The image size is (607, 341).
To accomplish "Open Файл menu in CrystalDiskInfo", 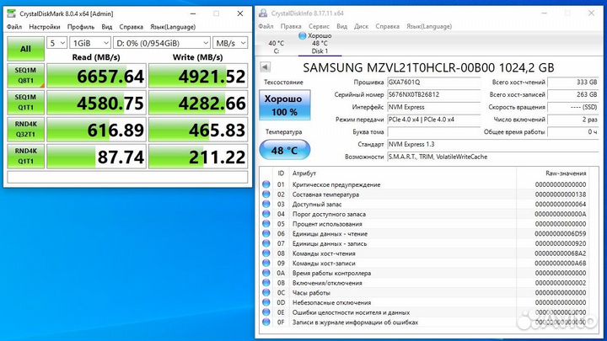I will tap(266, 26).
